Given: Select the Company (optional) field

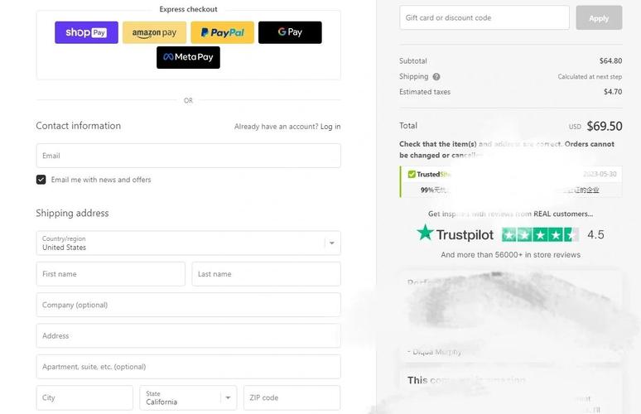Looking at the screenshot, I should (188, 305).
